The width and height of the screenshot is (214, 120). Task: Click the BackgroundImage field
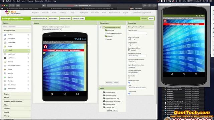coord(137,56)
